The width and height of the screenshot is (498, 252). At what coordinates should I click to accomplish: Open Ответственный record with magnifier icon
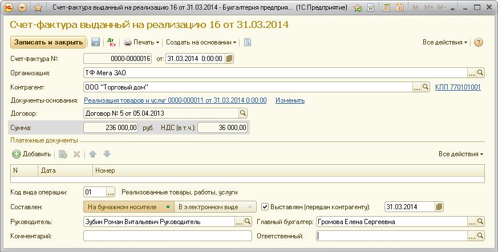[480, 236]
